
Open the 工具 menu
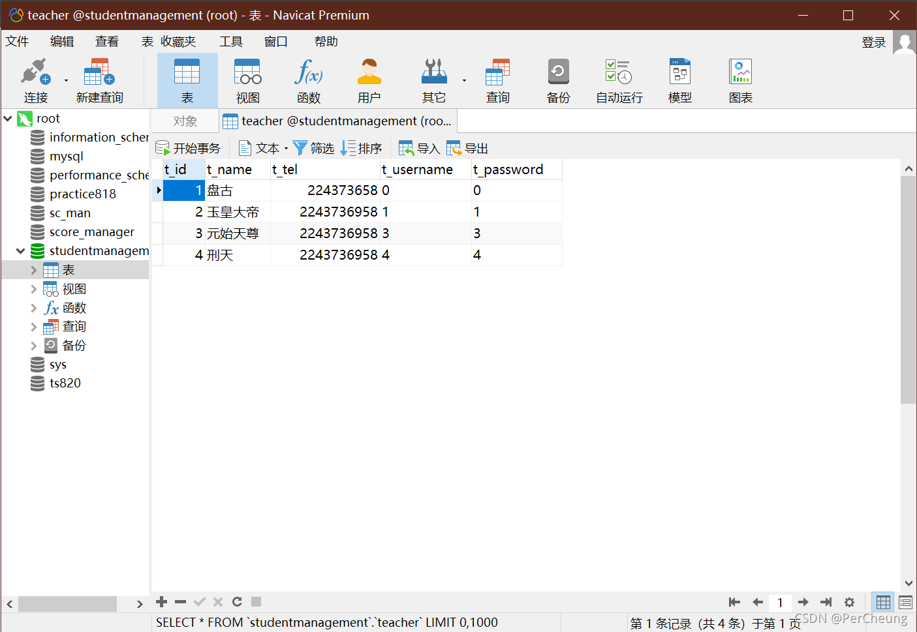pos(231,42)
